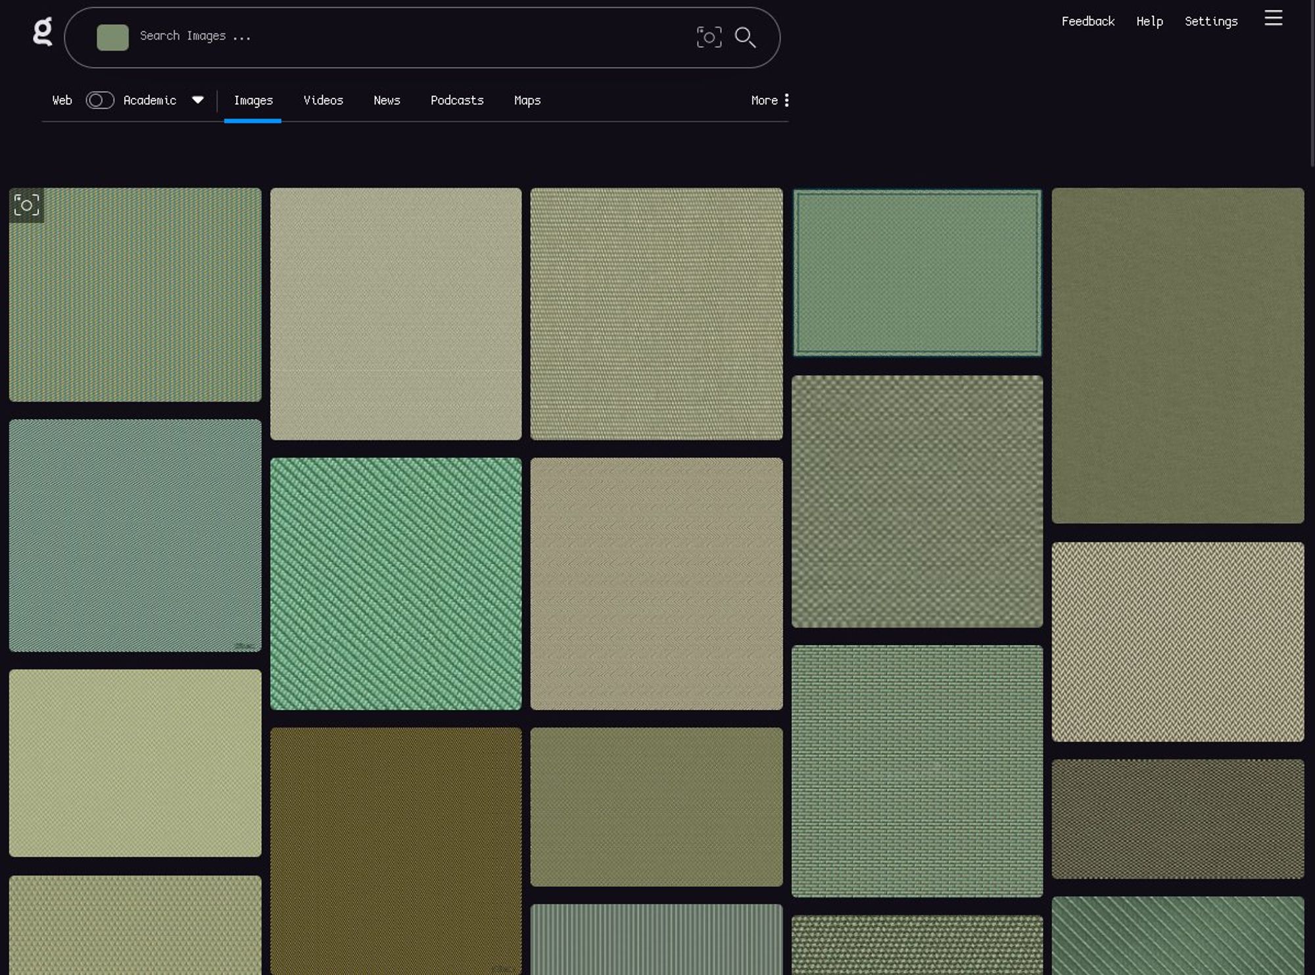The height and width of the screenshot is (975, 1315).
Task: Open the dark gray-olive weave thumbnail
Action: 1178,819
